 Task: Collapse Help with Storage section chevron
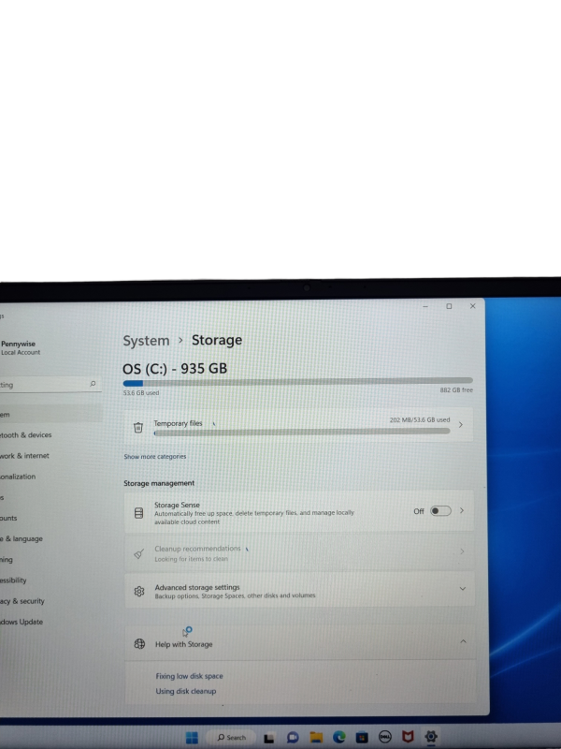pos(463,641)
